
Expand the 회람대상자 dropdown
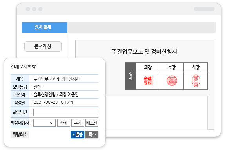pos(44,123)
